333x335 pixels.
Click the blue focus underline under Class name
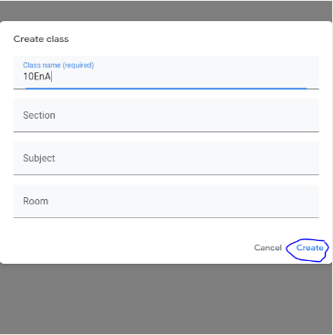point(166,89)
